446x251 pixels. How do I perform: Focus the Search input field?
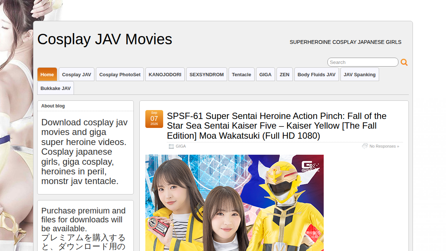pyautogui.click(x=363, y=62)
